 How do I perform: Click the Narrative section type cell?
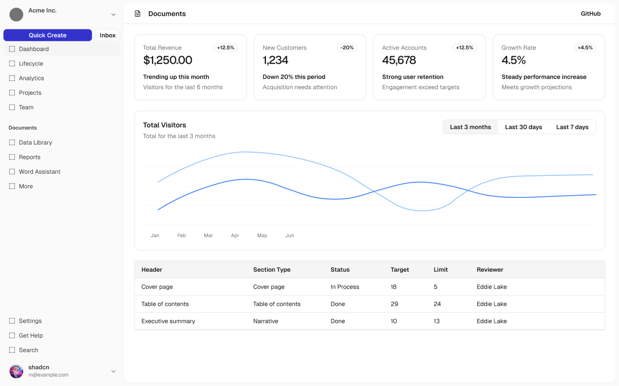point(265,321)
